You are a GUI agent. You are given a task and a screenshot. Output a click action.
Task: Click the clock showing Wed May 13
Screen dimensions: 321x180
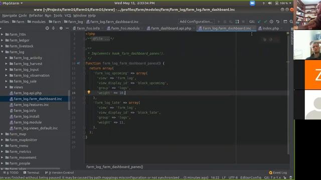click(134, 3)
